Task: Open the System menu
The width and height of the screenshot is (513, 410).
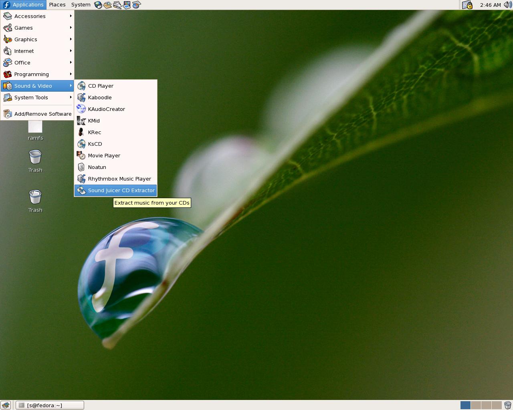Action: pyautogui.click(x=81, y=5)
